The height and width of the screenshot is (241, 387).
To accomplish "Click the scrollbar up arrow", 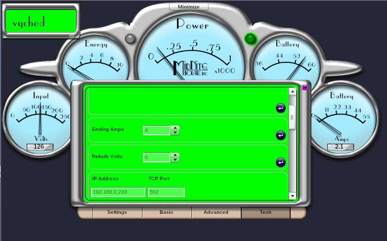I will point(292,91).
